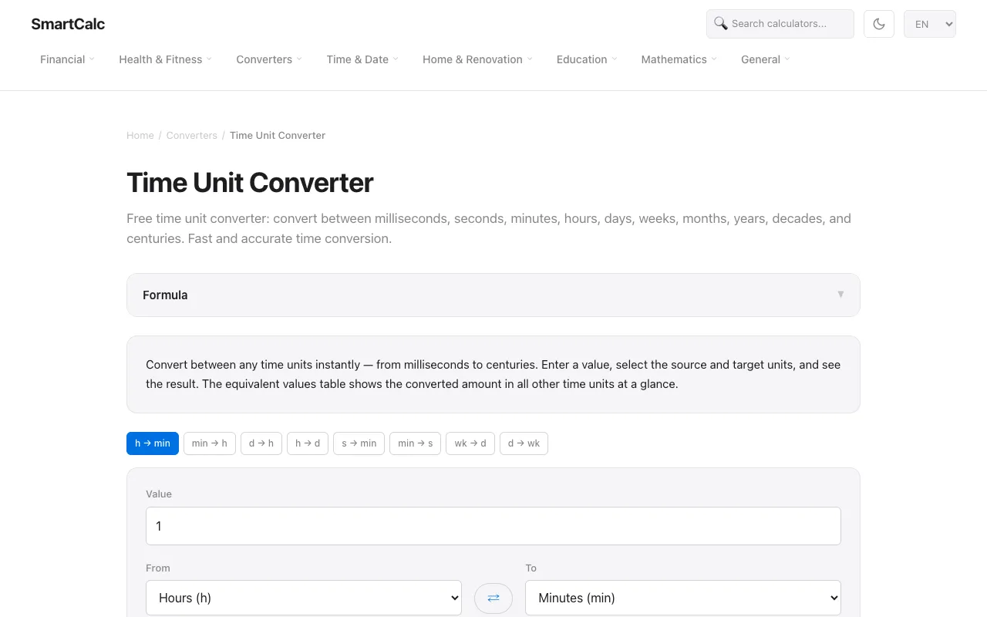Select the d → h preset
Image resolution: width=987 pixels, height=617 pixels.
point(261,443)
